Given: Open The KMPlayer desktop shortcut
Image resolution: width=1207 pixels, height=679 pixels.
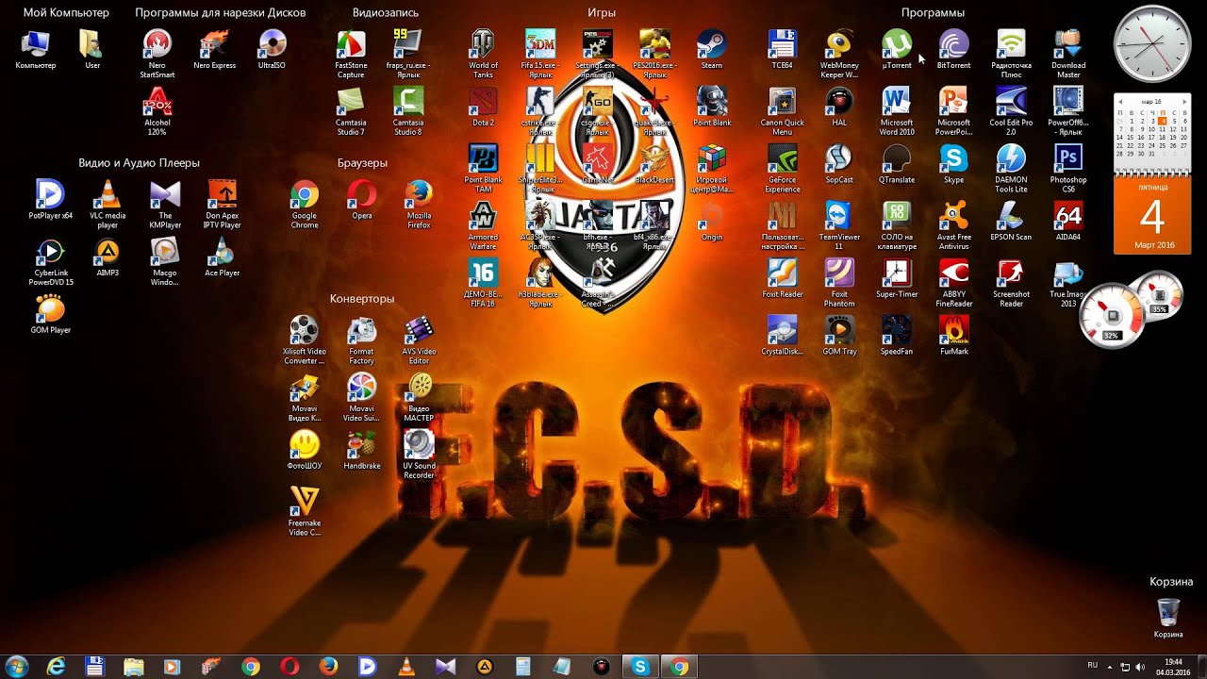Looking at the screenshot, I should [165, 205].
